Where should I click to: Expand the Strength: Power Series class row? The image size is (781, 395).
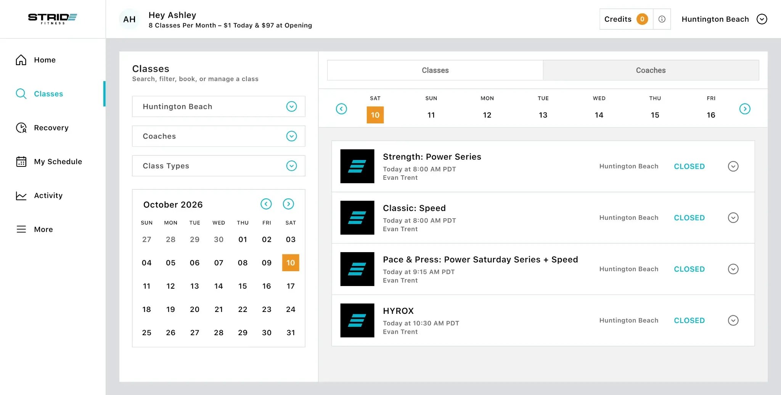point(733,166)
